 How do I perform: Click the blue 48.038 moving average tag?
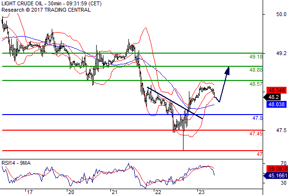click(x=276, y=104)
